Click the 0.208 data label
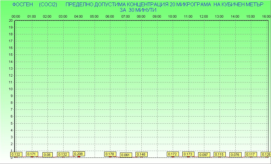Viewport: 271px width, 164px height. (x=79, y=153)
